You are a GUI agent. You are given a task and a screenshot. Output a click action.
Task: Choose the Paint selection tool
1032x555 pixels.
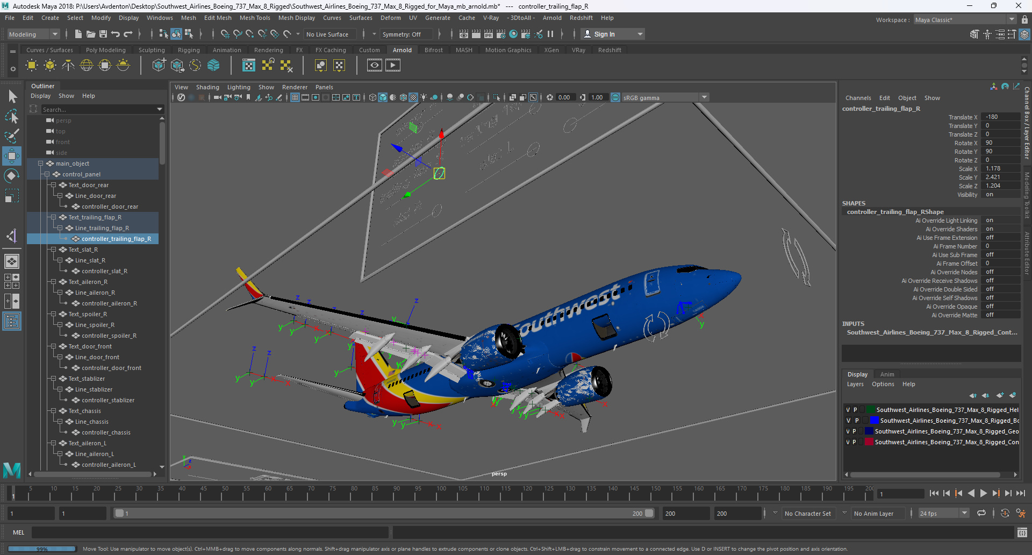coord(12,136)
